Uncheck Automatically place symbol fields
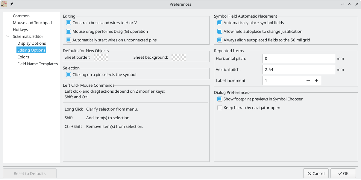 tap(220, 23)
